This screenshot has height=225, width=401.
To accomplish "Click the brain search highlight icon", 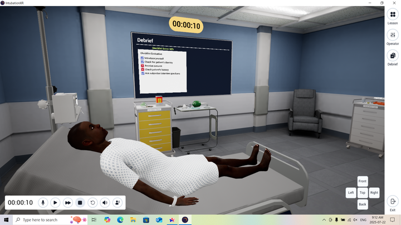I will (x=79, y=219).
